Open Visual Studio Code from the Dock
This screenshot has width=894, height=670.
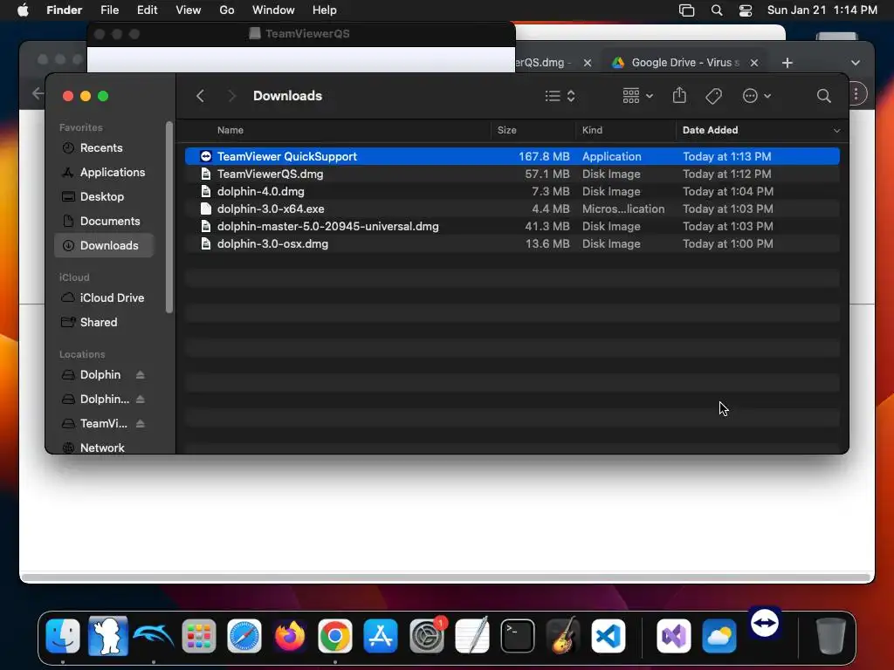coord(609,635)
